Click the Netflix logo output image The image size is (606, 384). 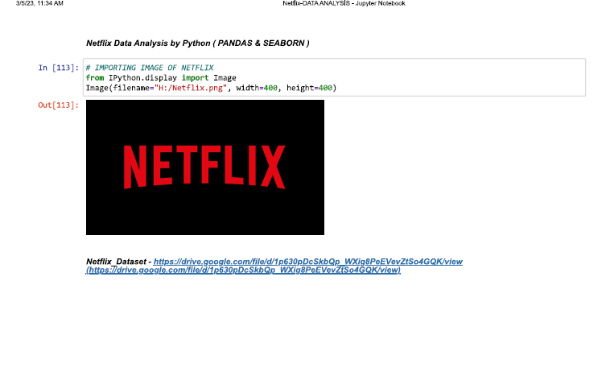click(205, 167)
